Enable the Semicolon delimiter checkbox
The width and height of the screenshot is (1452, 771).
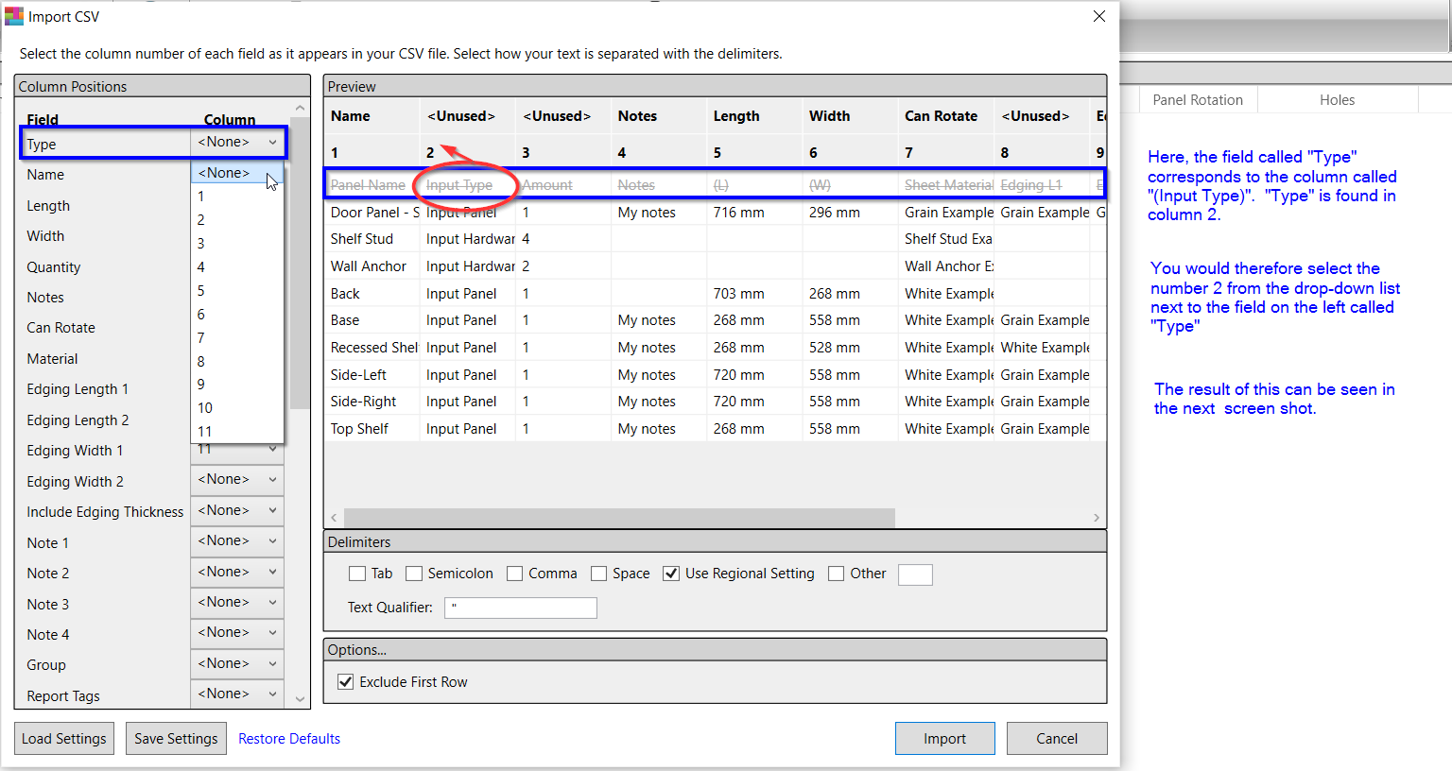(x=414, y=574)
